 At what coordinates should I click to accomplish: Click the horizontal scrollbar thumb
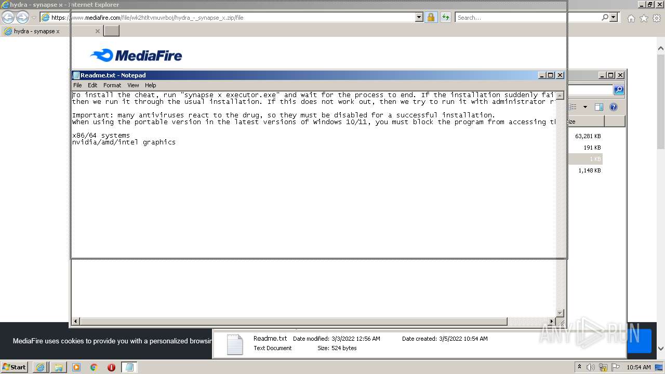click(x=294, y=322)
